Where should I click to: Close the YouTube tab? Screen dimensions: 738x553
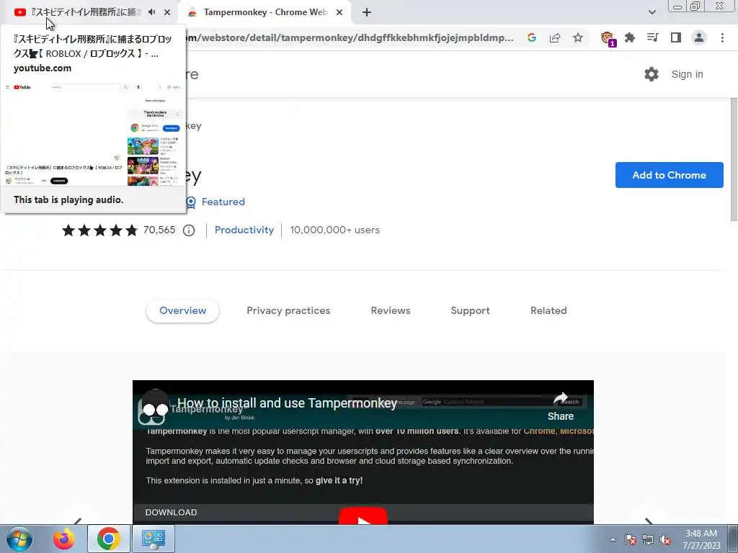click(167, 12)
